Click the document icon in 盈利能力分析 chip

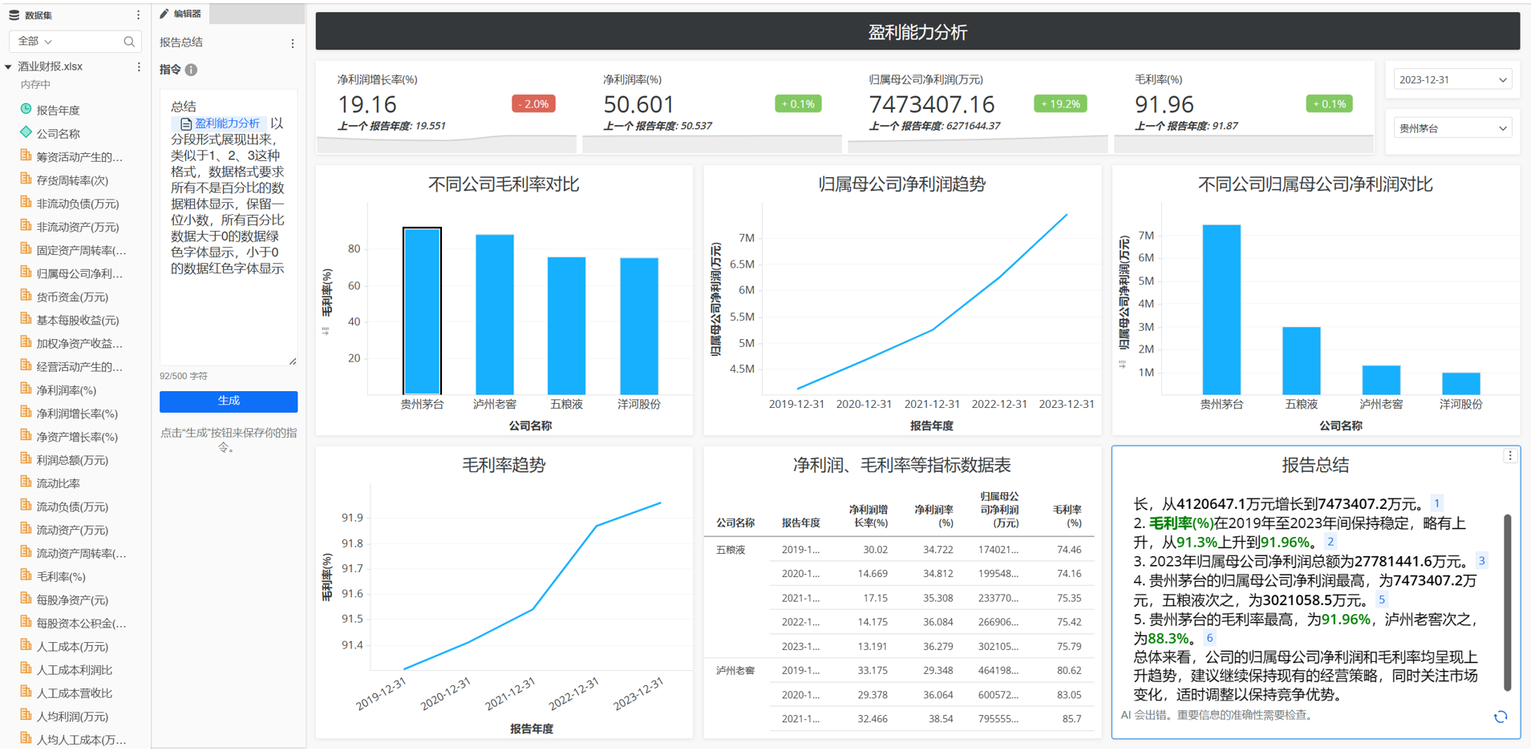pyautogui.click(x=185, y=124)
